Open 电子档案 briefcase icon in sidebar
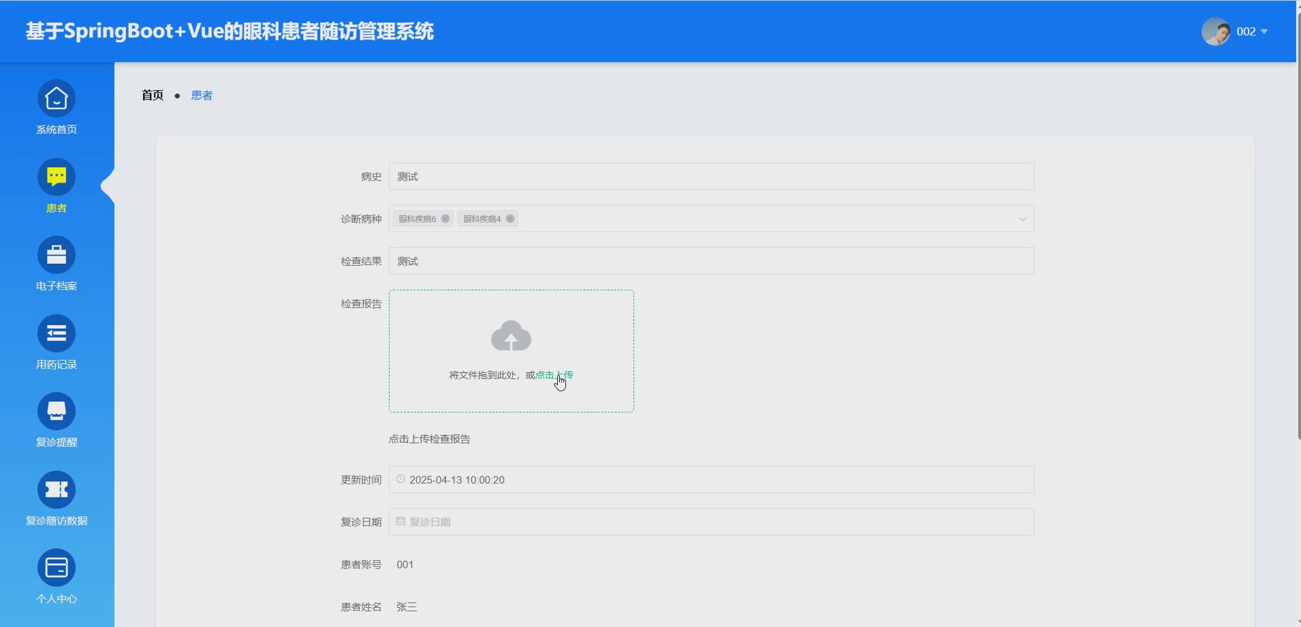 pyautogui.click(x=57, y=254)
